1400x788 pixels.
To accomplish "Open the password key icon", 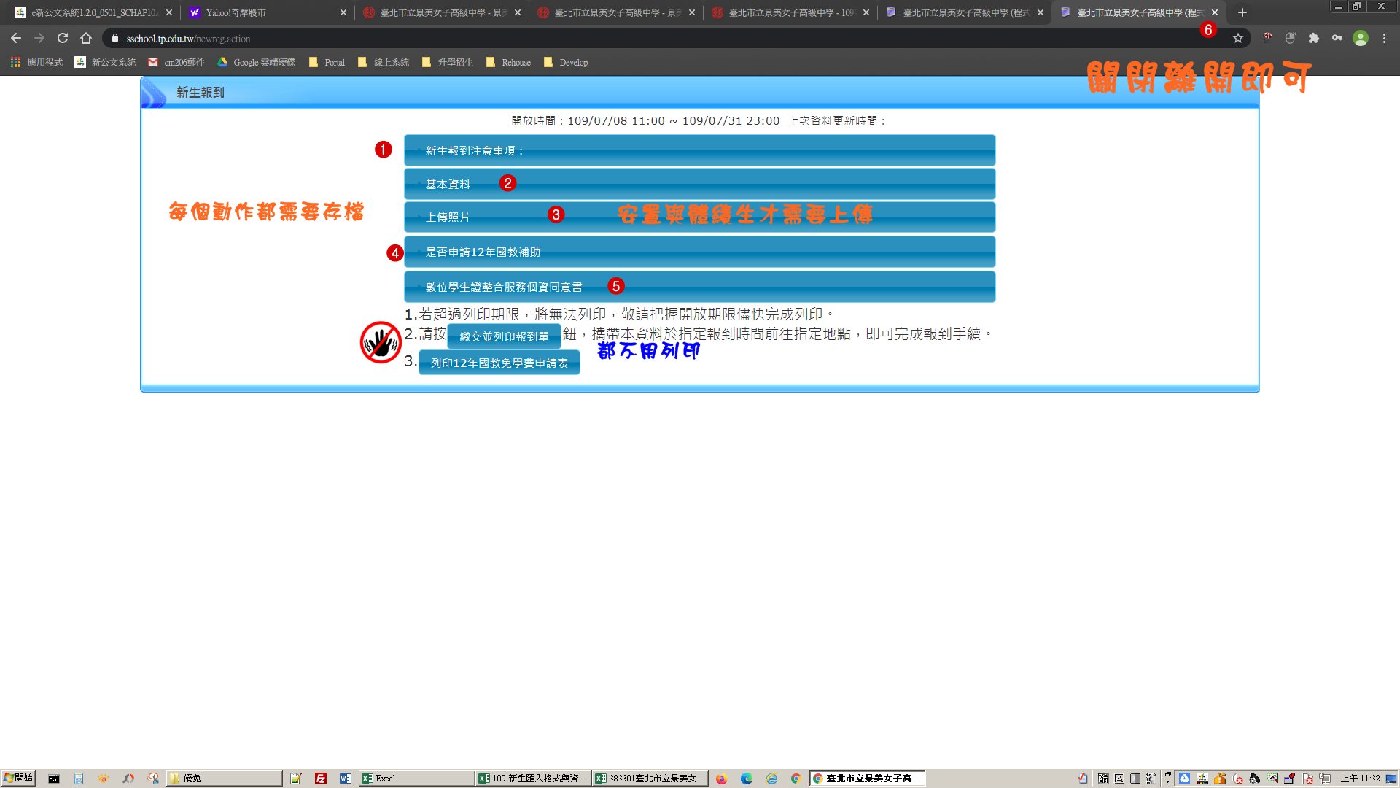I will pos(1337,39).
